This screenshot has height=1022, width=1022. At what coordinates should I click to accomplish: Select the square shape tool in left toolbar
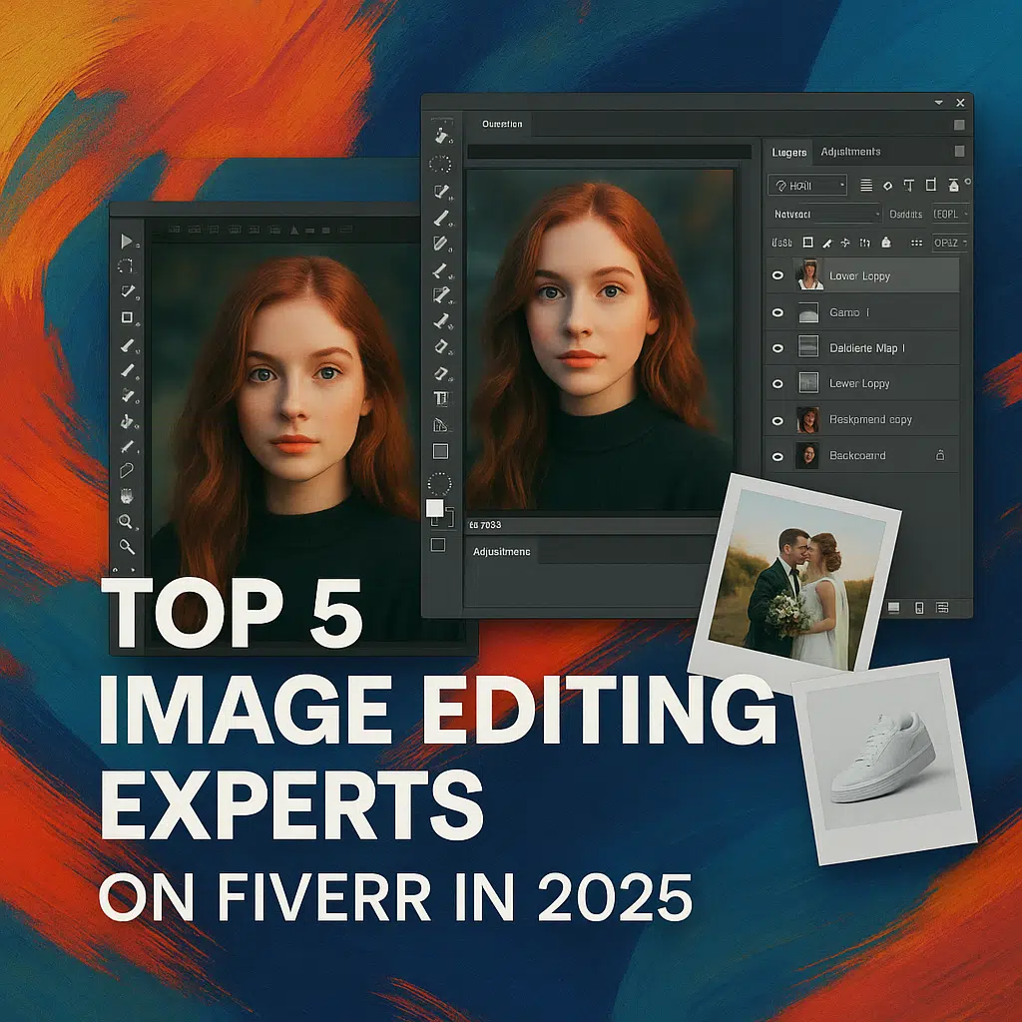127,317
